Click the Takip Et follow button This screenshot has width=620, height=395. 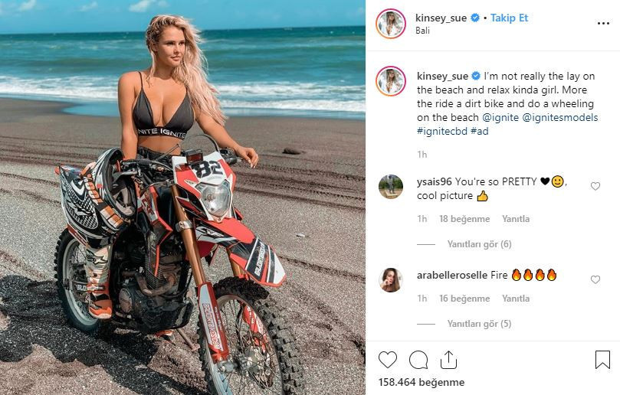pyautogui.click(x=510, y=18)
